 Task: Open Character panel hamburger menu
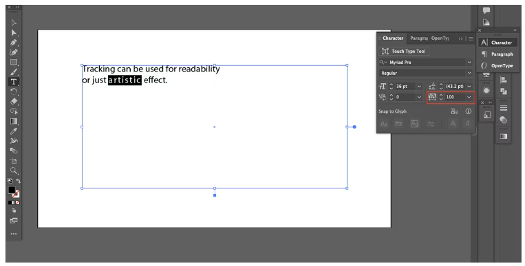(x=471, y=38)
